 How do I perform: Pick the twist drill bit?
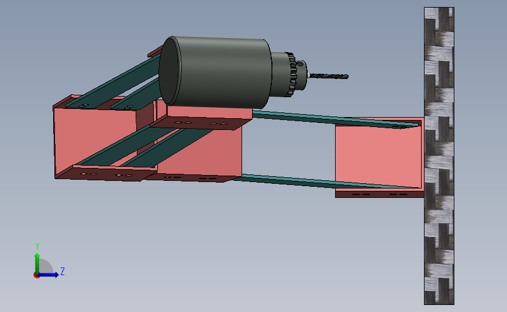[x=328, y=76]
